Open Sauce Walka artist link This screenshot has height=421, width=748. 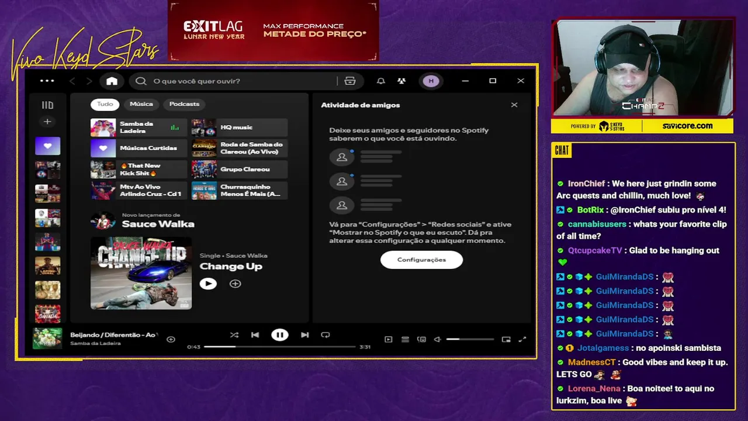click(158, 224)
